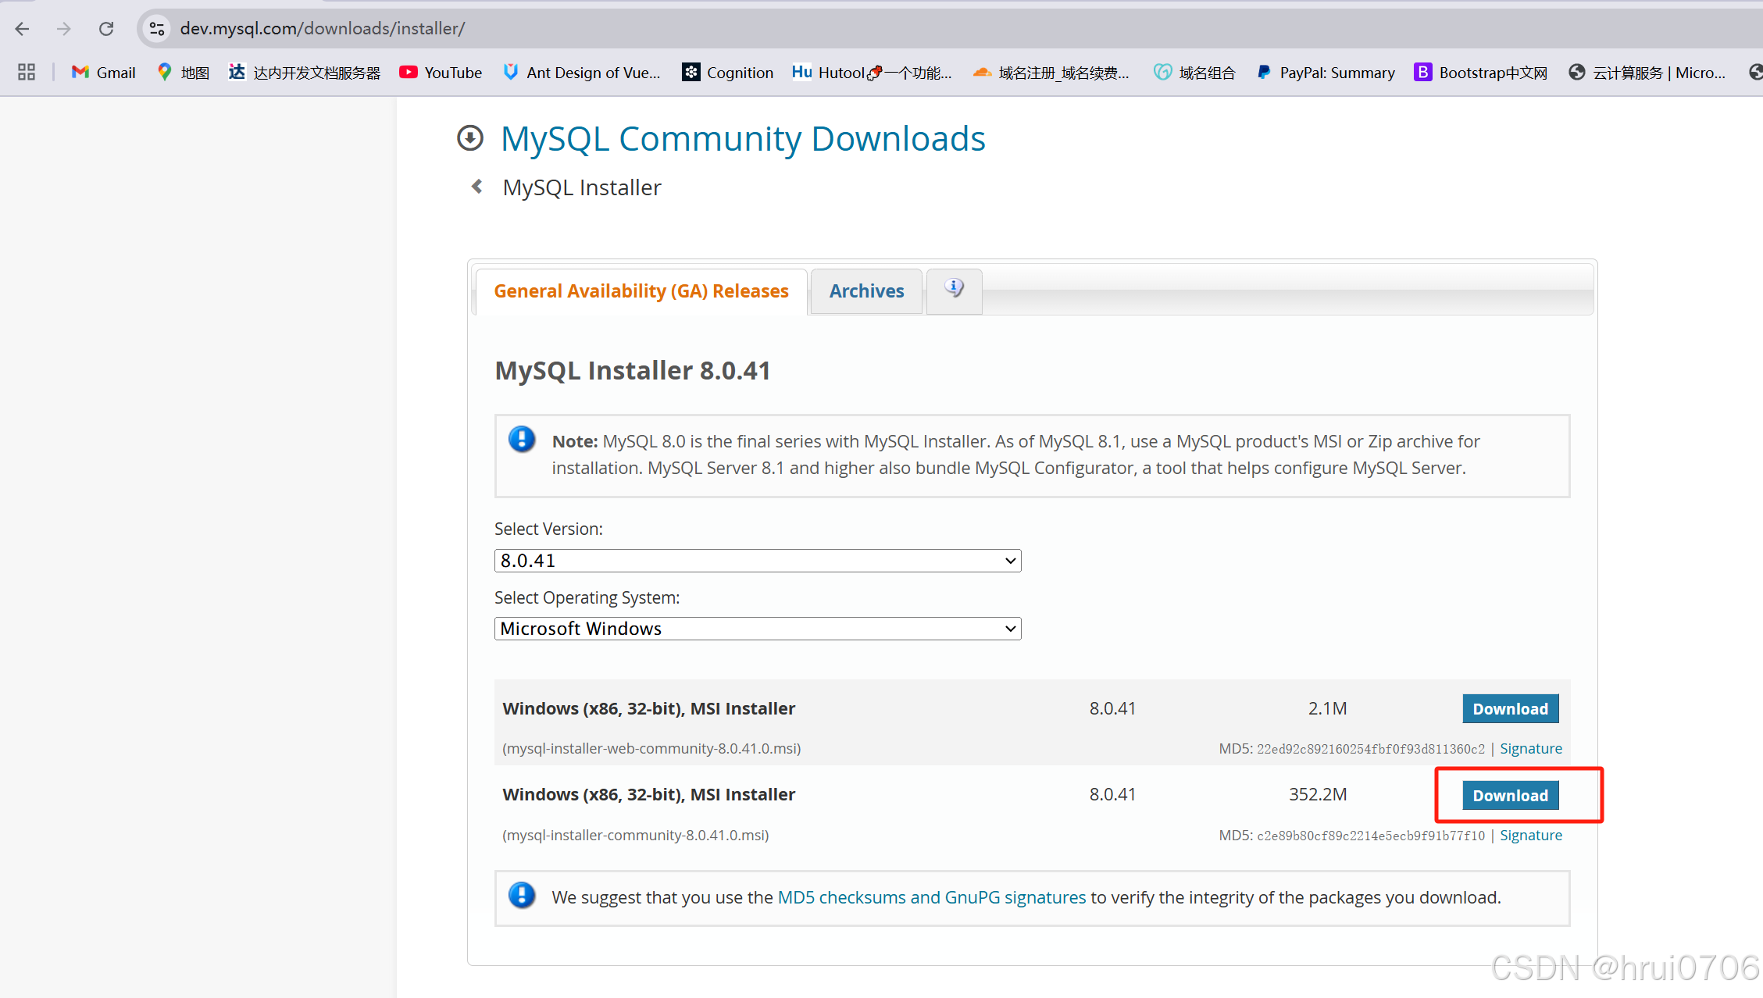Download the 2.1M web community installer
The width and height of the screenshot is (1763, 998).
tap(1511, 708)
